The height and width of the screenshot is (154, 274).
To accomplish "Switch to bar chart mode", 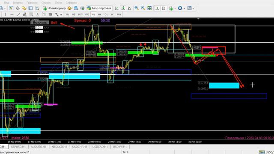I will coord(116,8).
